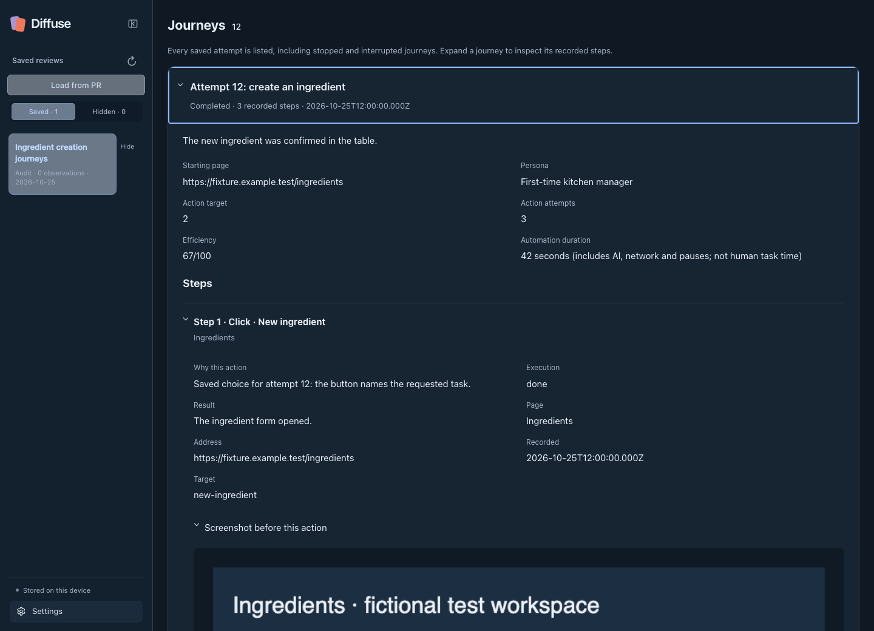Image resolution: width=874 pixels, height=631 pixels.
Task: Switch to the Hidden · 0 tab
Action: 109,112
